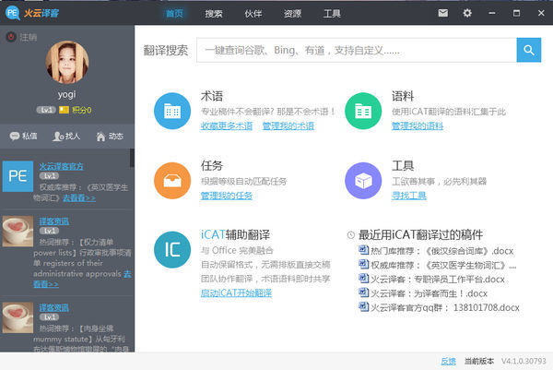This screenshot has width=553, height=370.
Task: Click the 管理我的语料 link
Action: [418, 126]
